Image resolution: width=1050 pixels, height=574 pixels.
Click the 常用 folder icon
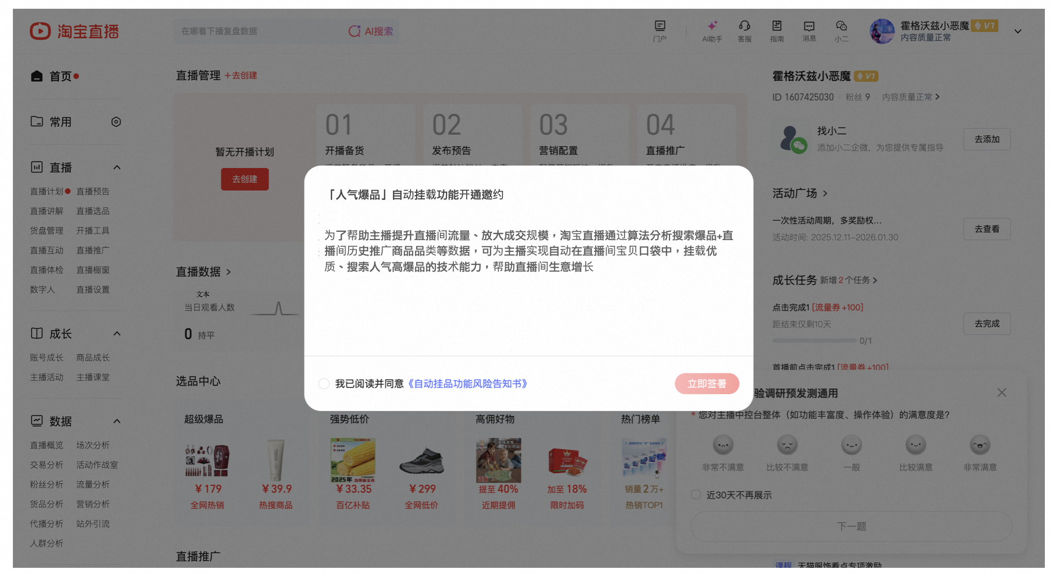point(37,122)
